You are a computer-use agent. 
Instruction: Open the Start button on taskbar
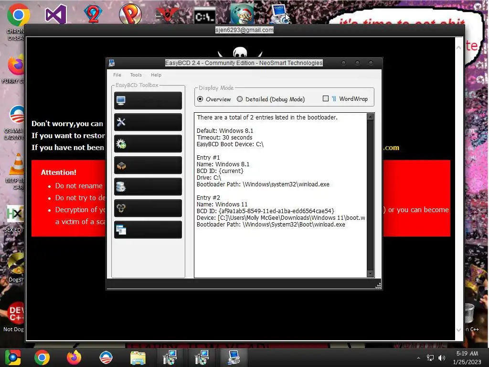pos(13,357)
